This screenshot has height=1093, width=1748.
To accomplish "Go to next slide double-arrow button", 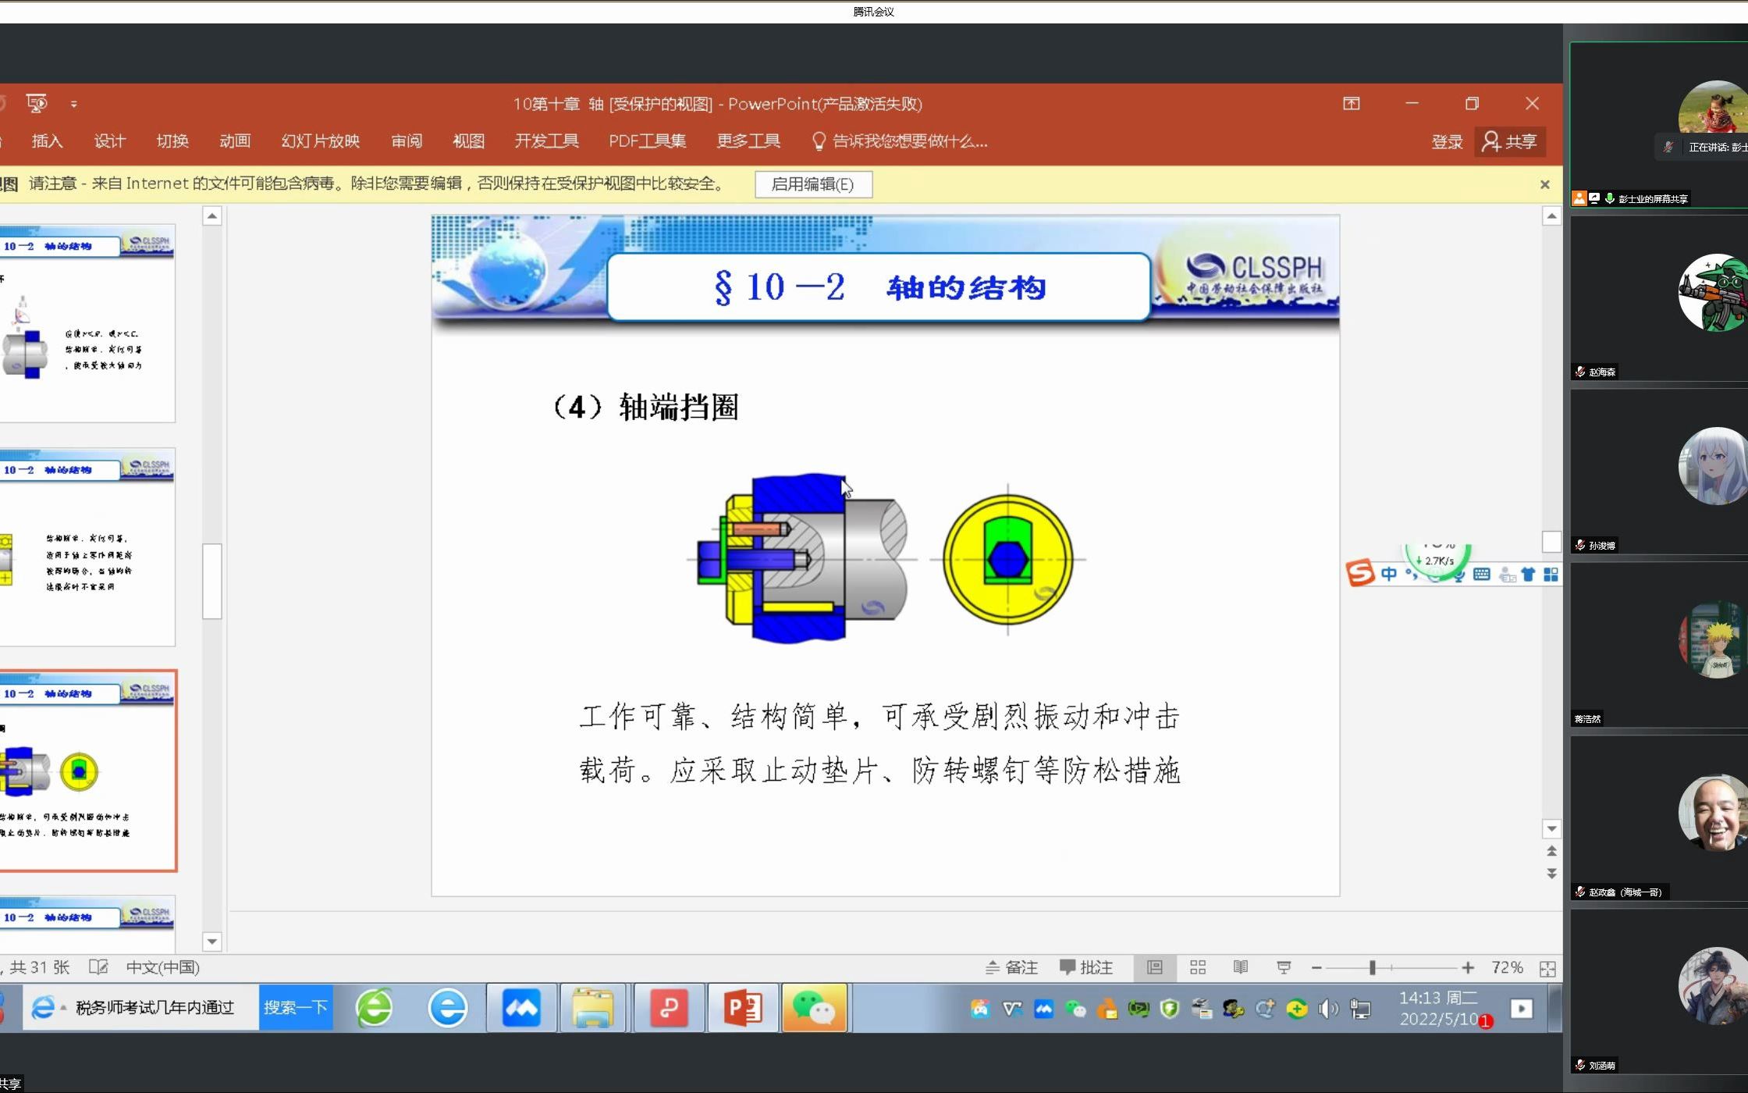I will coord(1551,873).
